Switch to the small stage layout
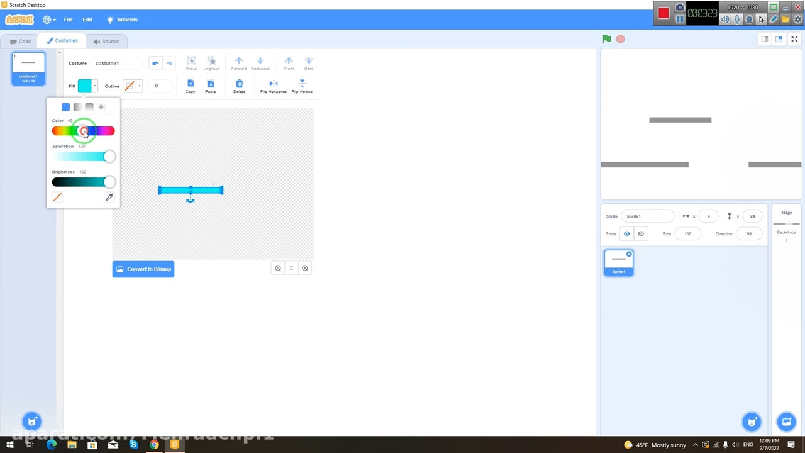The height and width of the screenshot is (453, 805). pos(765,39)
